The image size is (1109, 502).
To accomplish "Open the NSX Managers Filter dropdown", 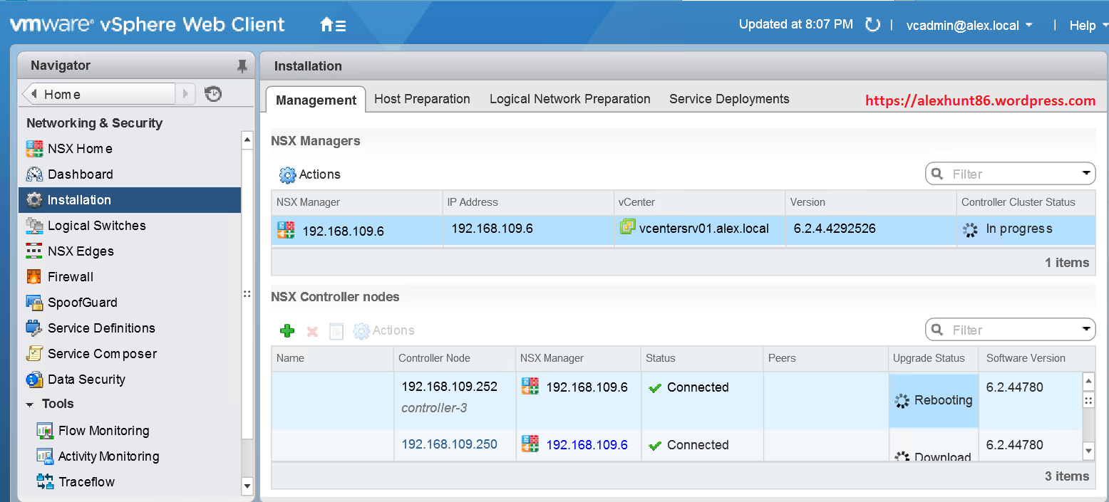I will click(x=1086, y=173).
